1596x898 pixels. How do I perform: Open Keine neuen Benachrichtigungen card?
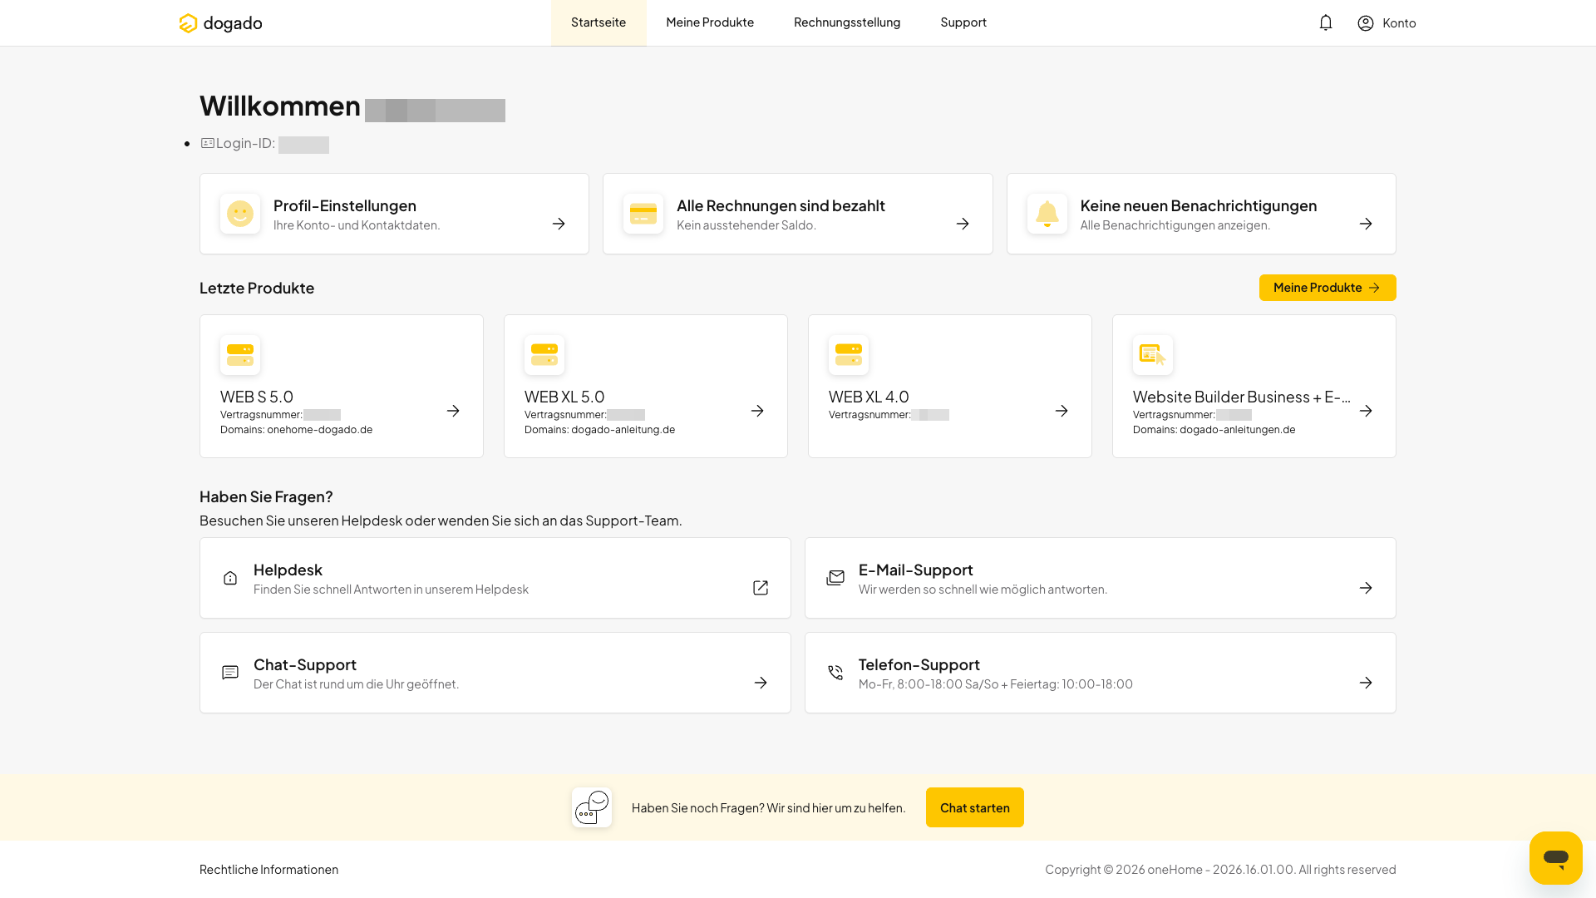[x=1201, y=214]
